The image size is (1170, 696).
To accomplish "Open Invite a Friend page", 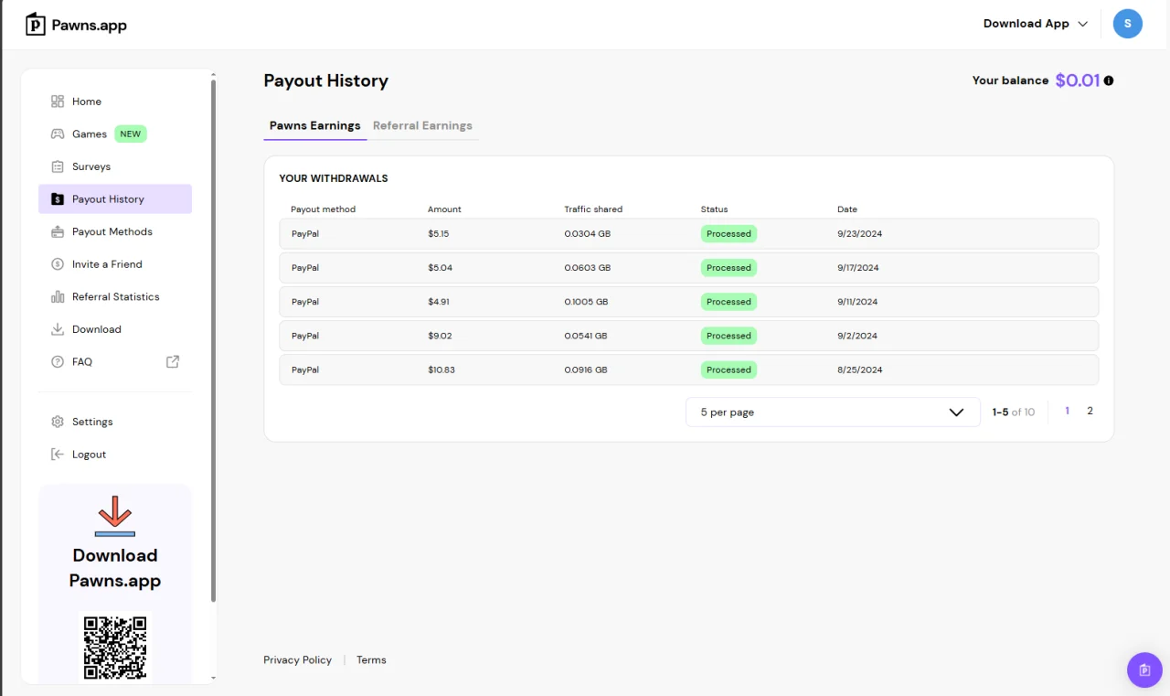I will point(108,264).
